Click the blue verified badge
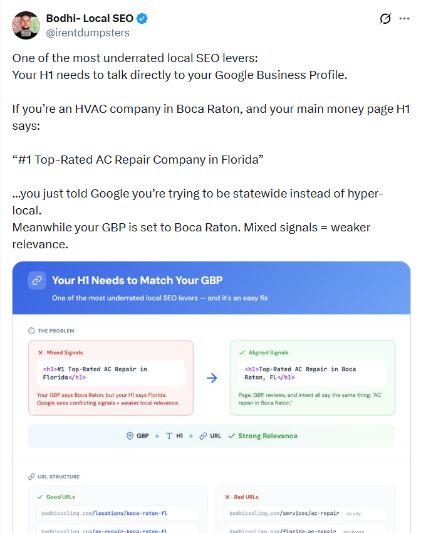The width and height of the screenshot is (421, 533). (x=142, y=19)
